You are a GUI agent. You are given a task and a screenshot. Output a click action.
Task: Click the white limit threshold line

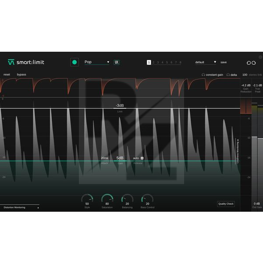coord(120,108)
